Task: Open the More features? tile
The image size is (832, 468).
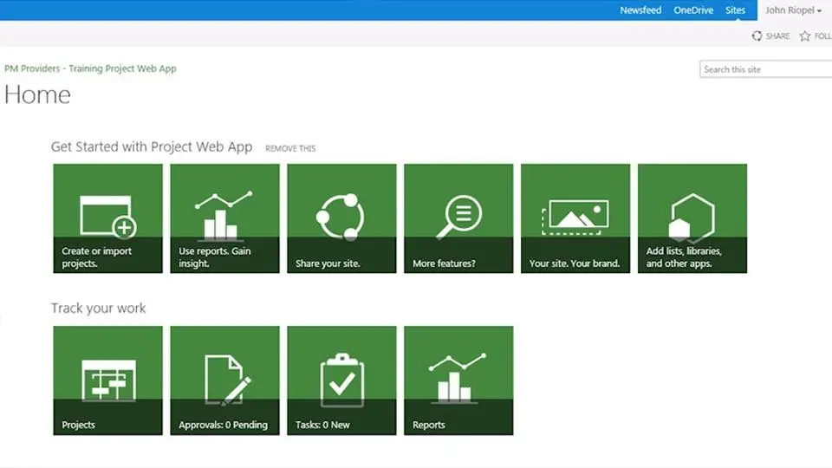Action: click(x=458, y=218)
